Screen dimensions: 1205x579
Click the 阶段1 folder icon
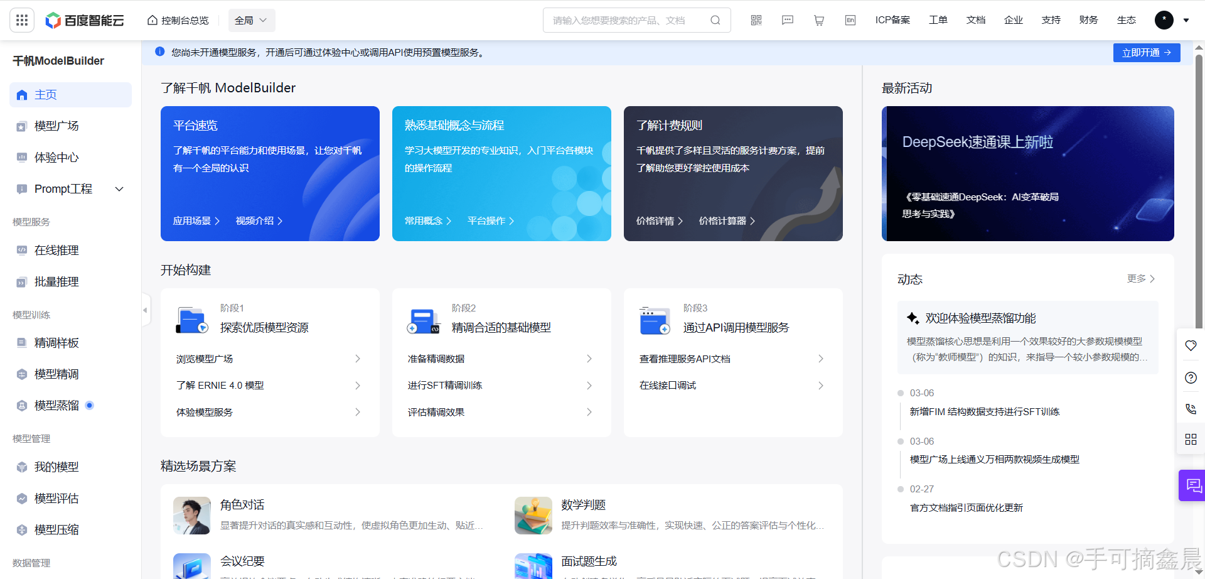pyautogui.click(x=192, y=320)
